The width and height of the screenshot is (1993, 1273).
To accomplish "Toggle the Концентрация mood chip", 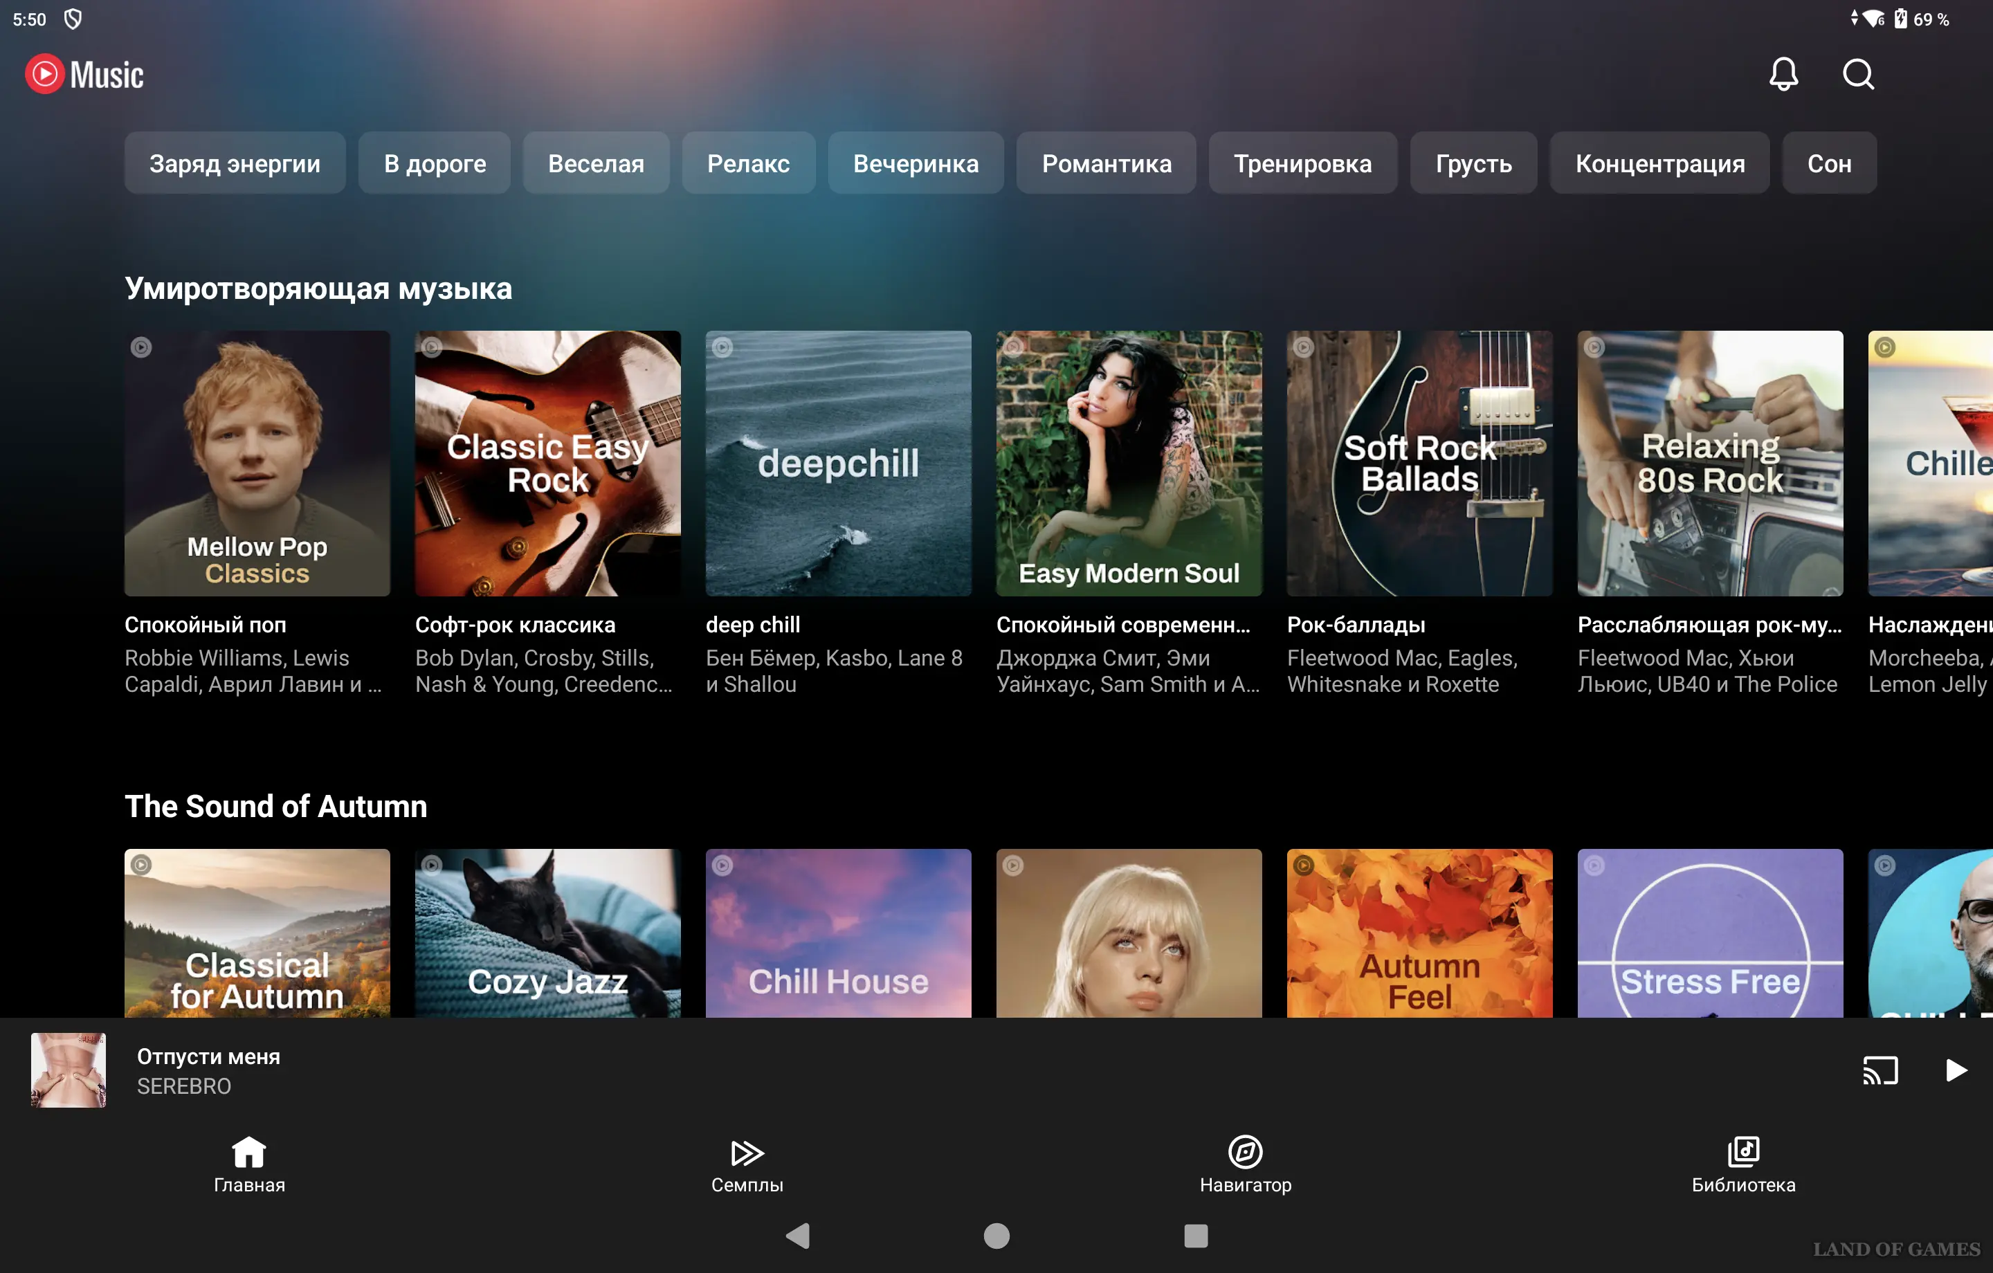I will pyautogui.click(x=1659, y=163).
